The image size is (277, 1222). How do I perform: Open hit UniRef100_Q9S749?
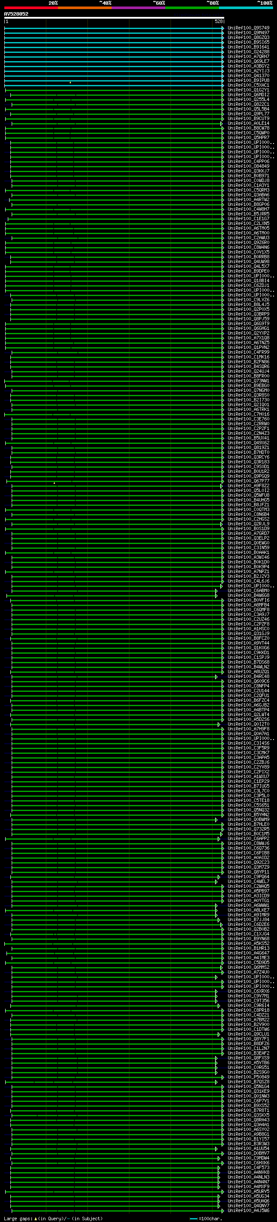point(248,28)
